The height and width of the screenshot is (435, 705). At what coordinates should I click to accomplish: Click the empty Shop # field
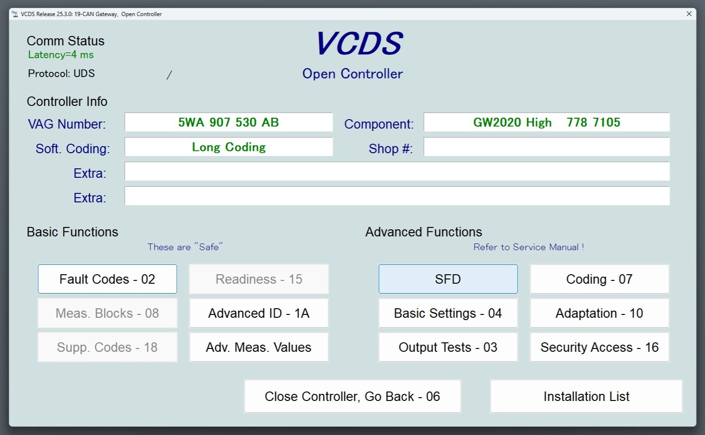(546, 147)
